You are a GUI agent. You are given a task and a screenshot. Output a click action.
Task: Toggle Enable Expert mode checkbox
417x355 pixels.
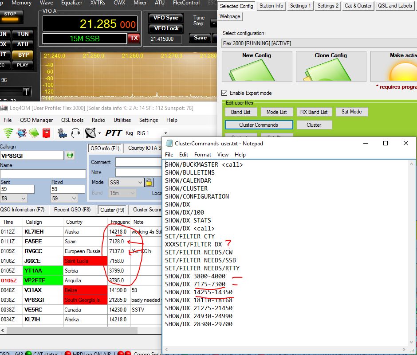pos(224,93)
